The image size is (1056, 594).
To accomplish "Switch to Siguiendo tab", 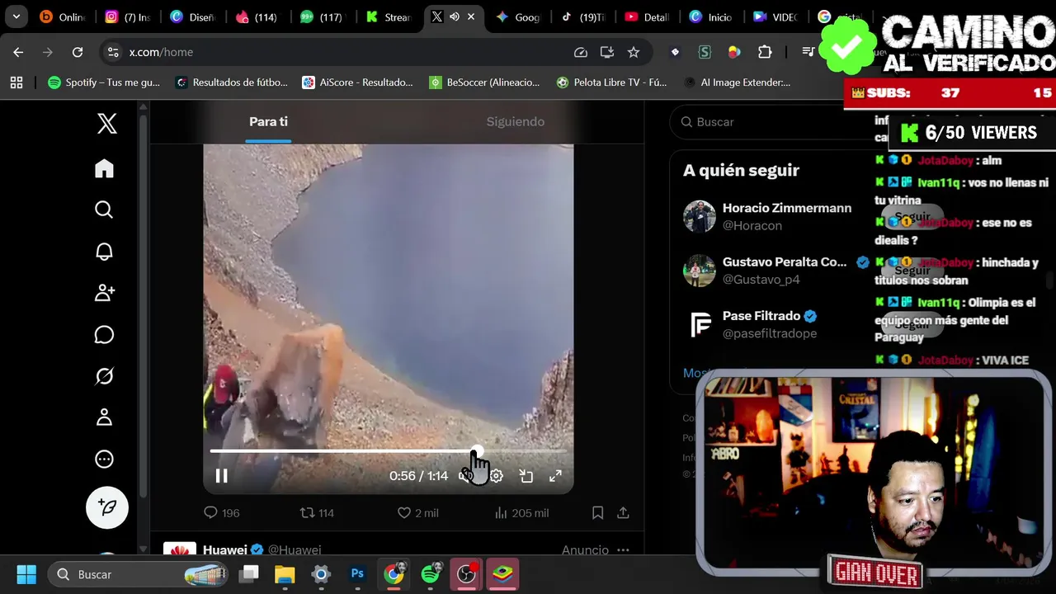I will (x=516, y=121).
